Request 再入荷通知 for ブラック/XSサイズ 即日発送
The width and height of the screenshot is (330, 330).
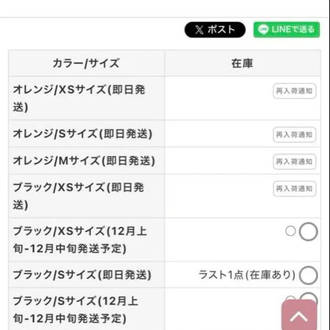coord(294,189)
